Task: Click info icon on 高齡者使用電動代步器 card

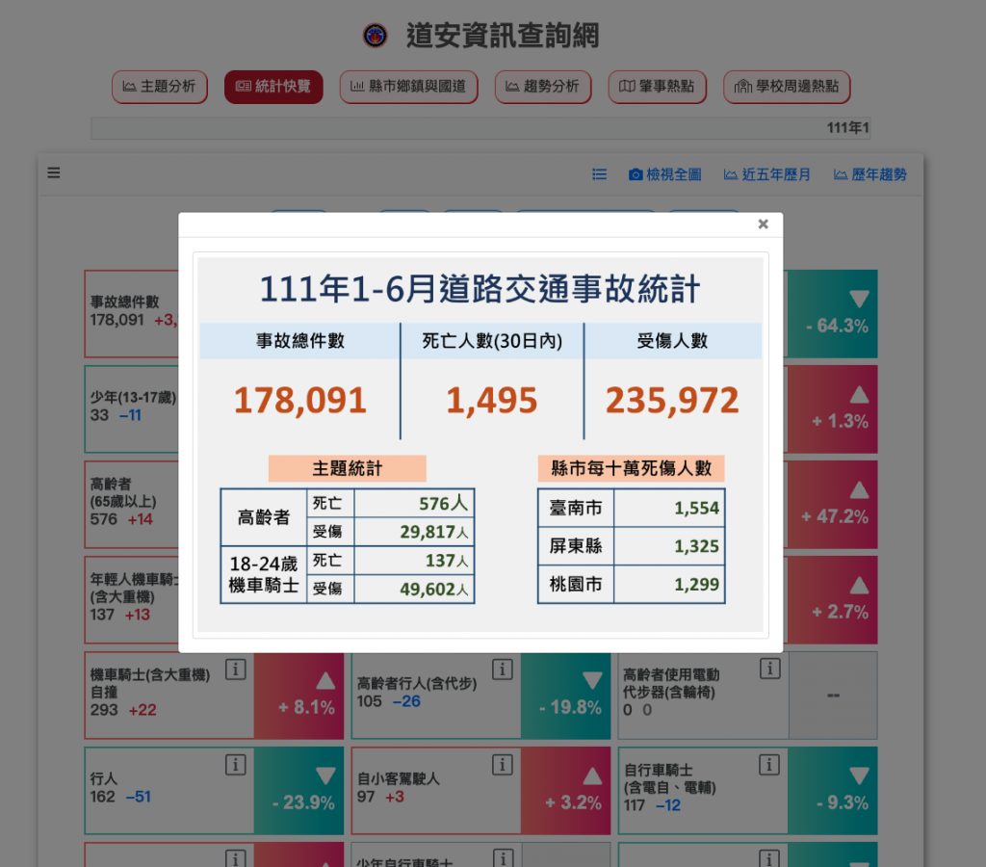Action: point(769,669)
